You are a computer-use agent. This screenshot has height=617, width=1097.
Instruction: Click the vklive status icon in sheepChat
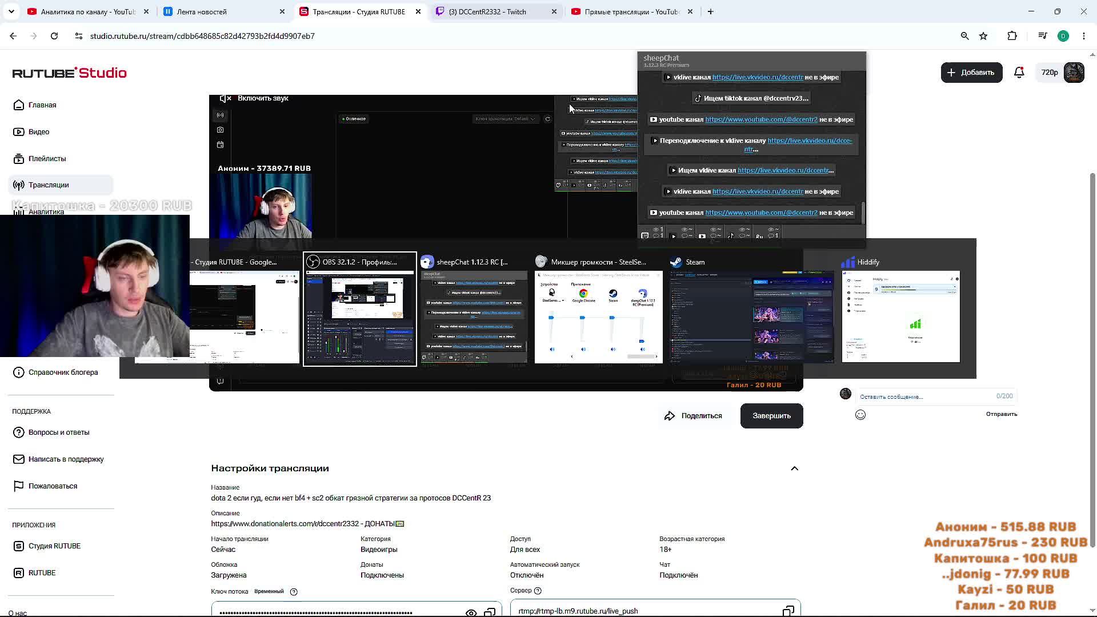(x=674, y=236)
